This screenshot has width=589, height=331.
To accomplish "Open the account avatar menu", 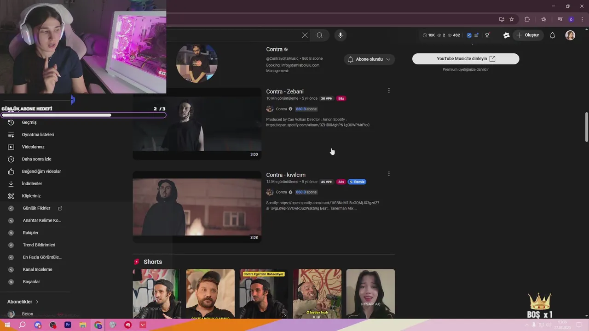I will [x=570, y=35].
